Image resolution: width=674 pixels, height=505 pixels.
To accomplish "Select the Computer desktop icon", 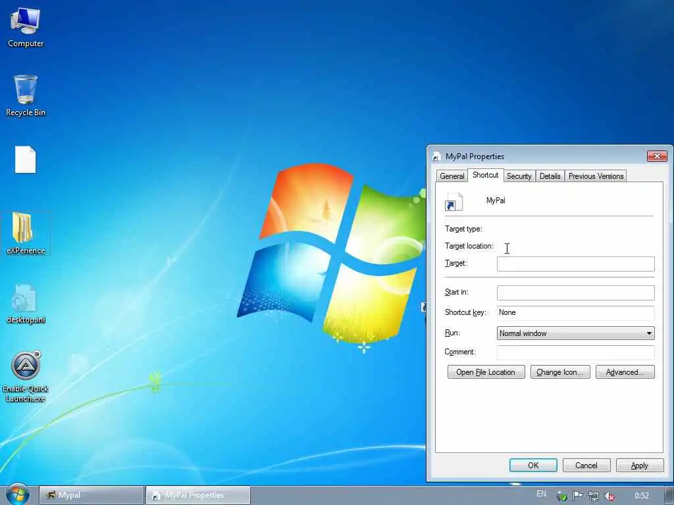I will (26, 28).
